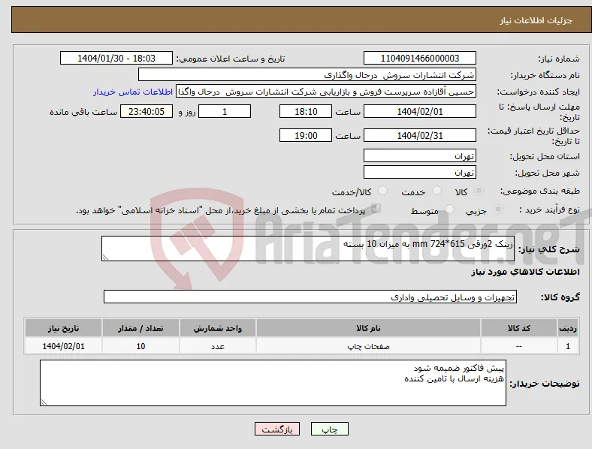Screen dimensions: 592x449
Task: Toggle the اسناد خزانه اسلامی payment checkbox
Action: point(376,209)
